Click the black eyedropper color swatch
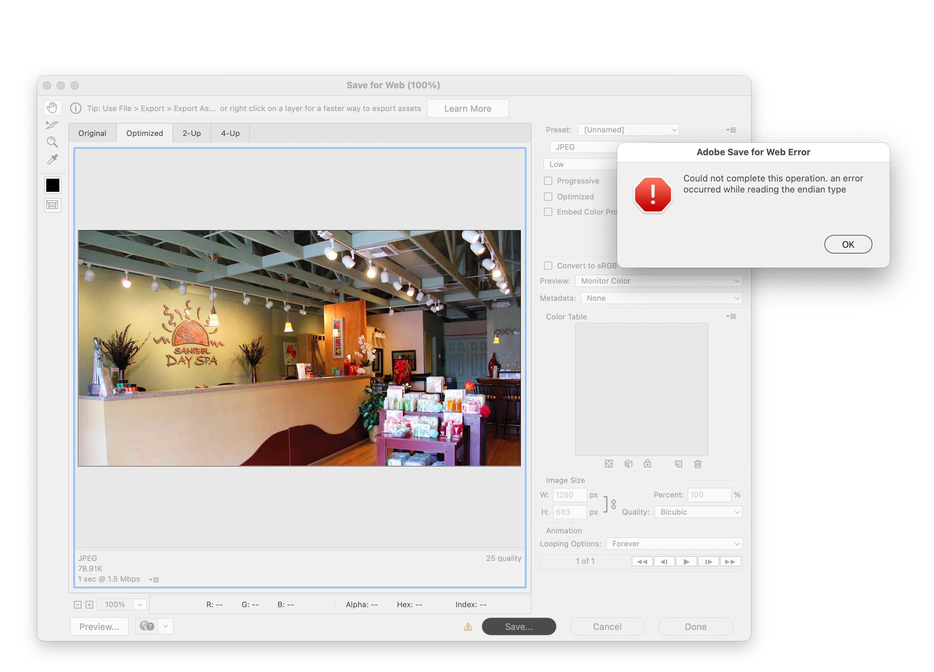 (52, 185)
